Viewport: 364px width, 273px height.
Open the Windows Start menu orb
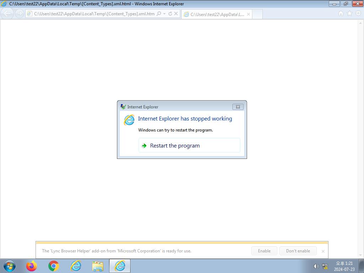[x=10, y=266]
